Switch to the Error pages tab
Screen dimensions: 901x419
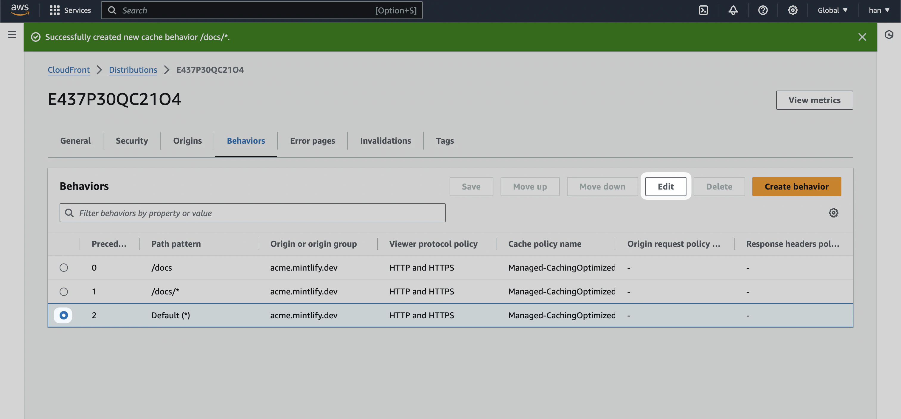click(312, 141)
